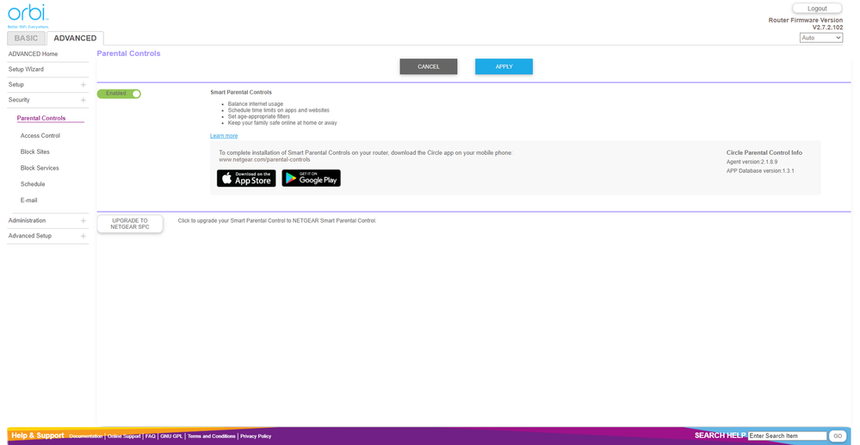860x445 pixels.
Task: Click the Circle Parental Control Info heading
Action: tap(764, 152)
